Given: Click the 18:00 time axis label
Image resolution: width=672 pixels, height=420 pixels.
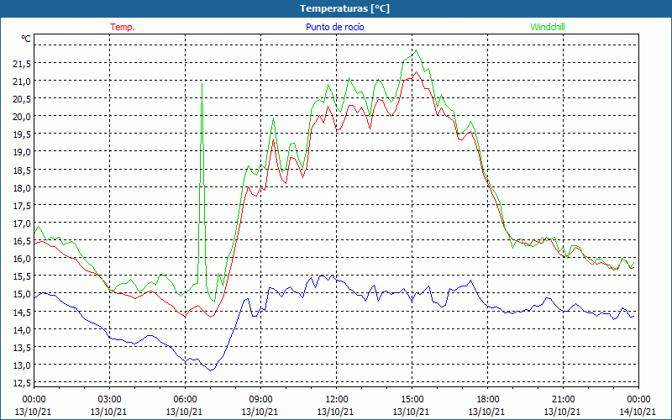Looking at the screenshot, I should pyautogui.click(x=487, y=400).
